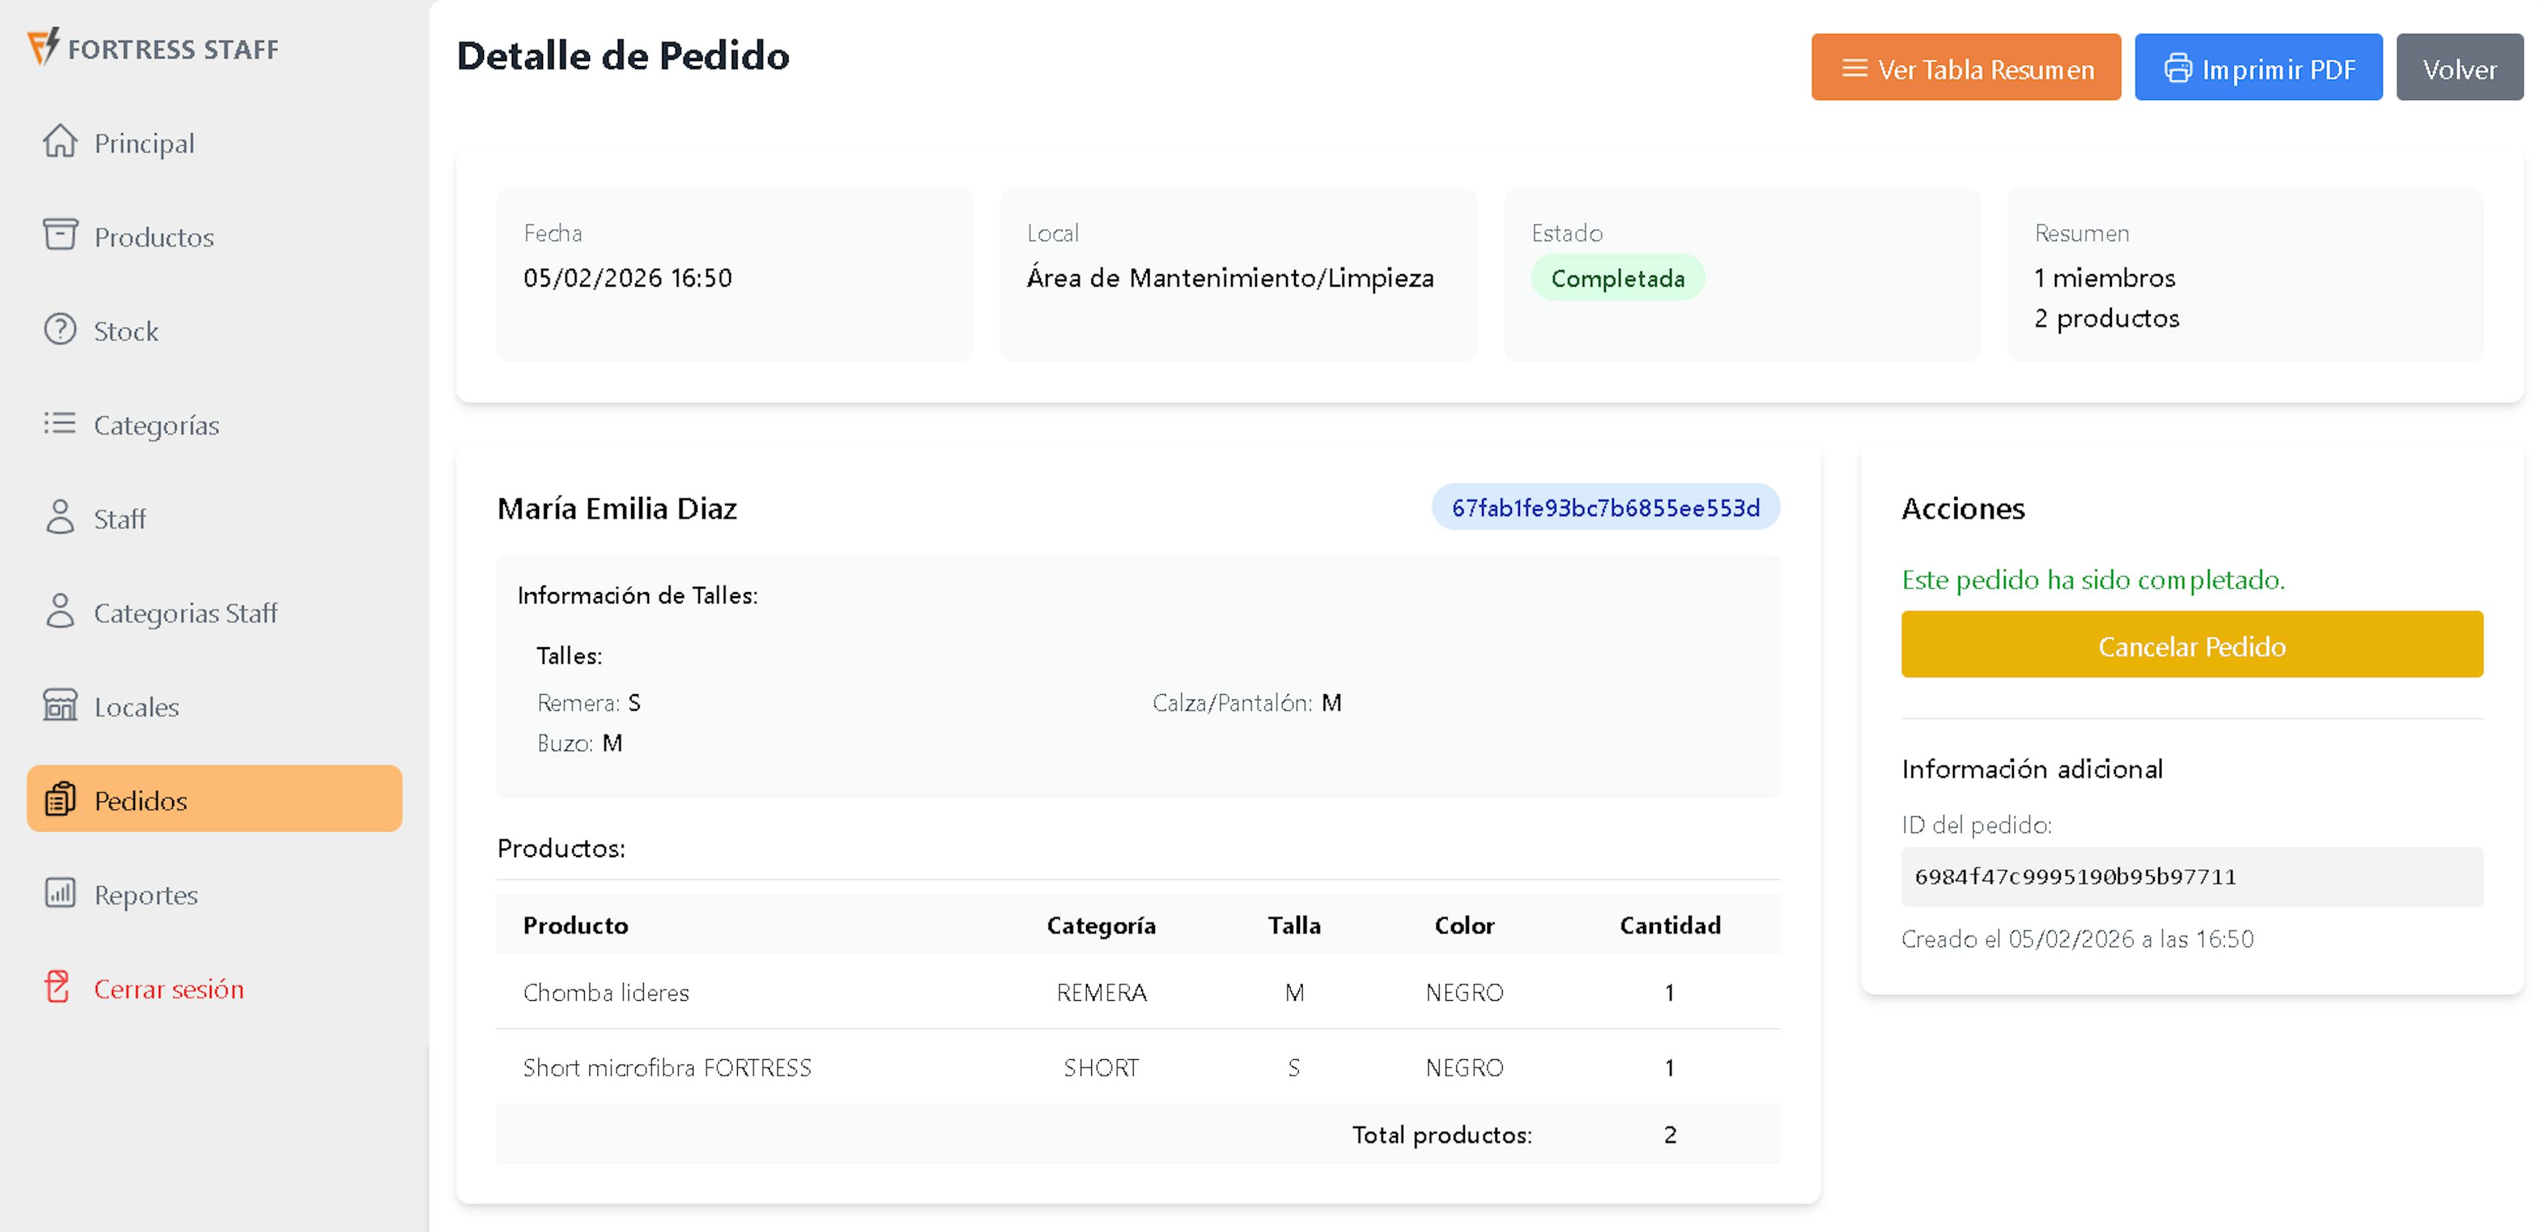The height and width of the screenshot is (1232, 2543).
Task: Click the storefront icon beside Locales
Action: 59,705
